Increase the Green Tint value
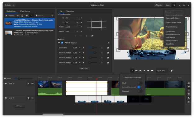This screenshot has width=194, height=118. coord(83,48)
